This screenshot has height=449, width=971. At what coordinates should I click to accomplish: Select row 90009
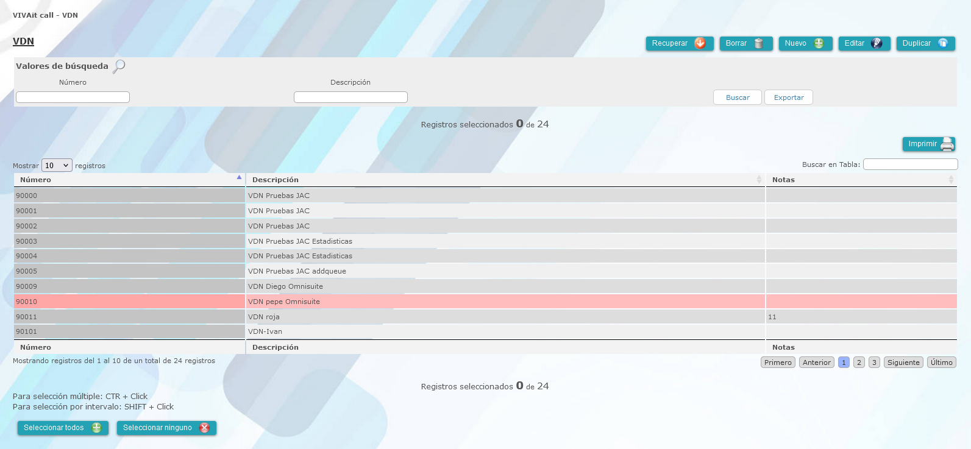(485, 286)
